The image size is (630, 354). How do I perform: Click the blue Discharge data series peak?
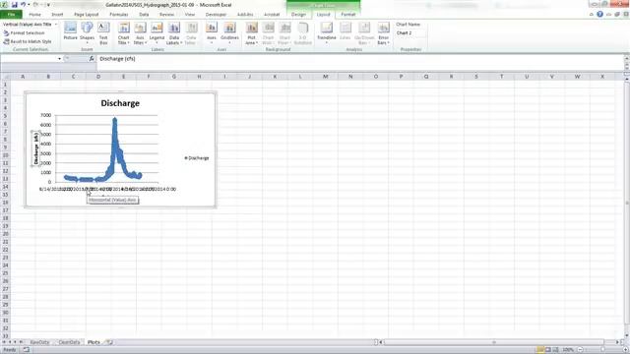tap(115, 120)
